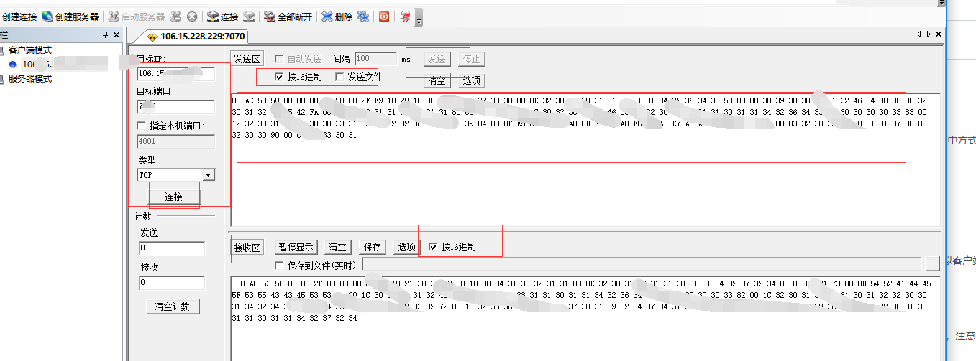Viewport: 976px width, 361px height.
Task: Click the blue X 删除 toolbar icon
Action: [327, 17]
